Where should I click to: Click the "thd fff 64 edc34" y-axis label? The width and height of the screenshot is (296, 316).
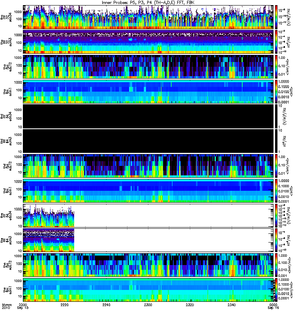(6, 117)
